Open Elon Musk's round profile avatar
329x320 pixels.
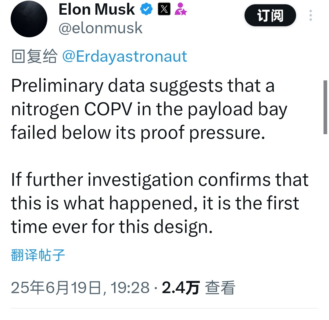[29, 19]
